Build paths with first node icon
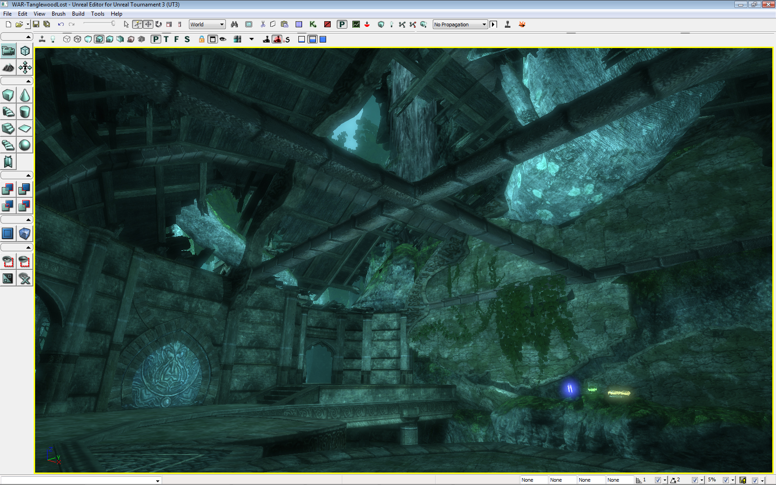The width and height of the screenshot is (776, 485). 402,24
